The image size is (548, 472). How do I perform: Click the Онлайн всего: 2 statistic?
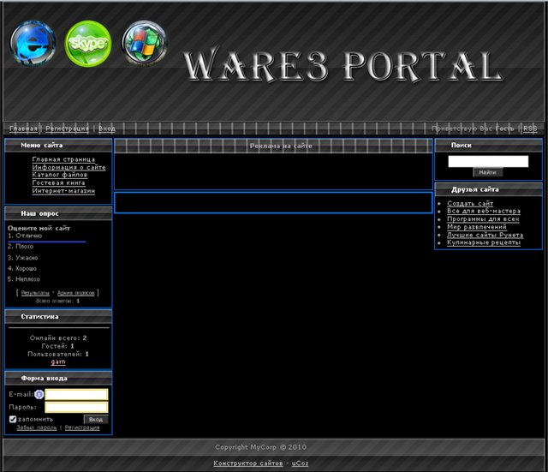point(58,338)
